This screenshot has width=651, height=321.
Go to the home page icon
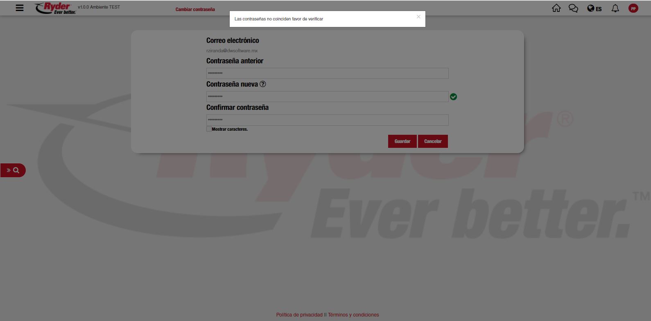556,8
